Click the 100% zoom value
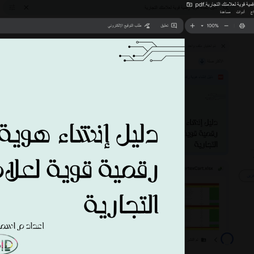Viewport: 254px width, 254px height. click(213, 26)
